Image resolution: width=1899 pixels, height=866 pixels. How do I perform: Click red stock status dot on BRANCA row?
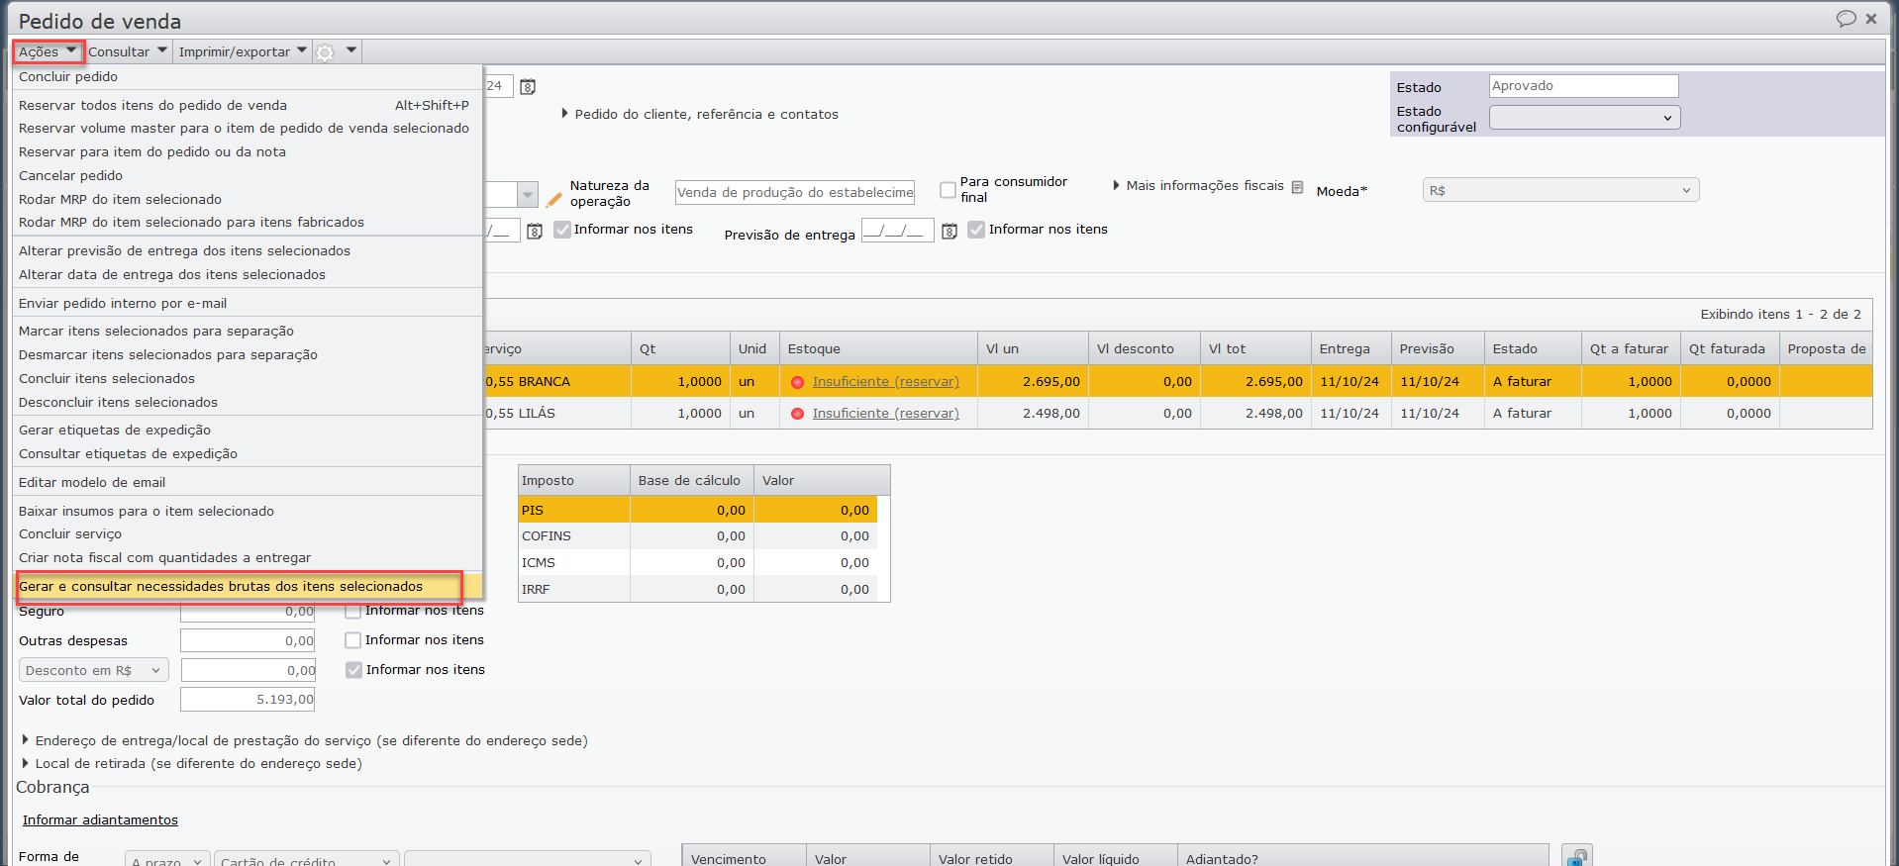[797, 382]
